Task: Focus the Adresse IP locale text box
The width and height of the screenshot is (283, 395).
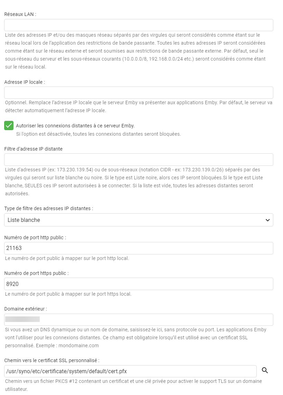Action: [139, 93]
